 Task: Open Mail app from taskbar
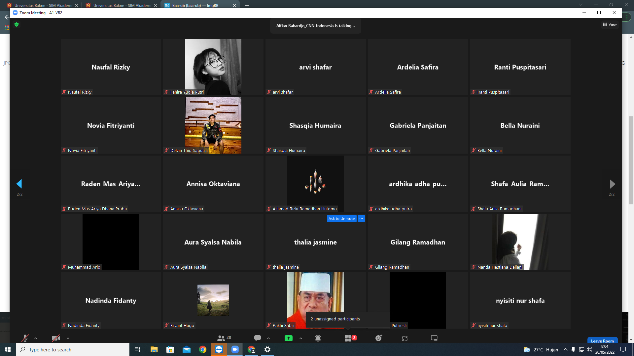point(187,349)
